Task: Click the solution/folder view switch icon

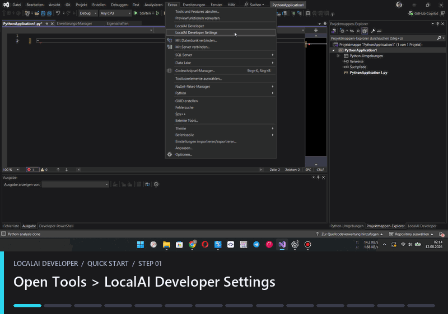Action: click(x=333, y=31)
